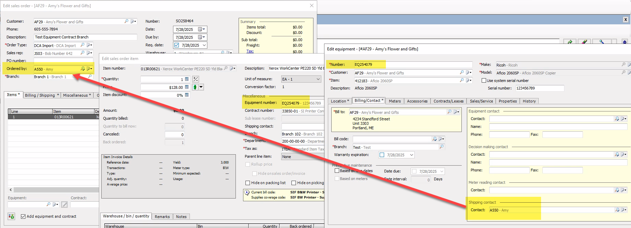Image resolution: width=631 pixels, height=228 pixels.
Task: Click green dollar grid icon at bottom-left
Action: pyautogui.click(x=11, y=216)
